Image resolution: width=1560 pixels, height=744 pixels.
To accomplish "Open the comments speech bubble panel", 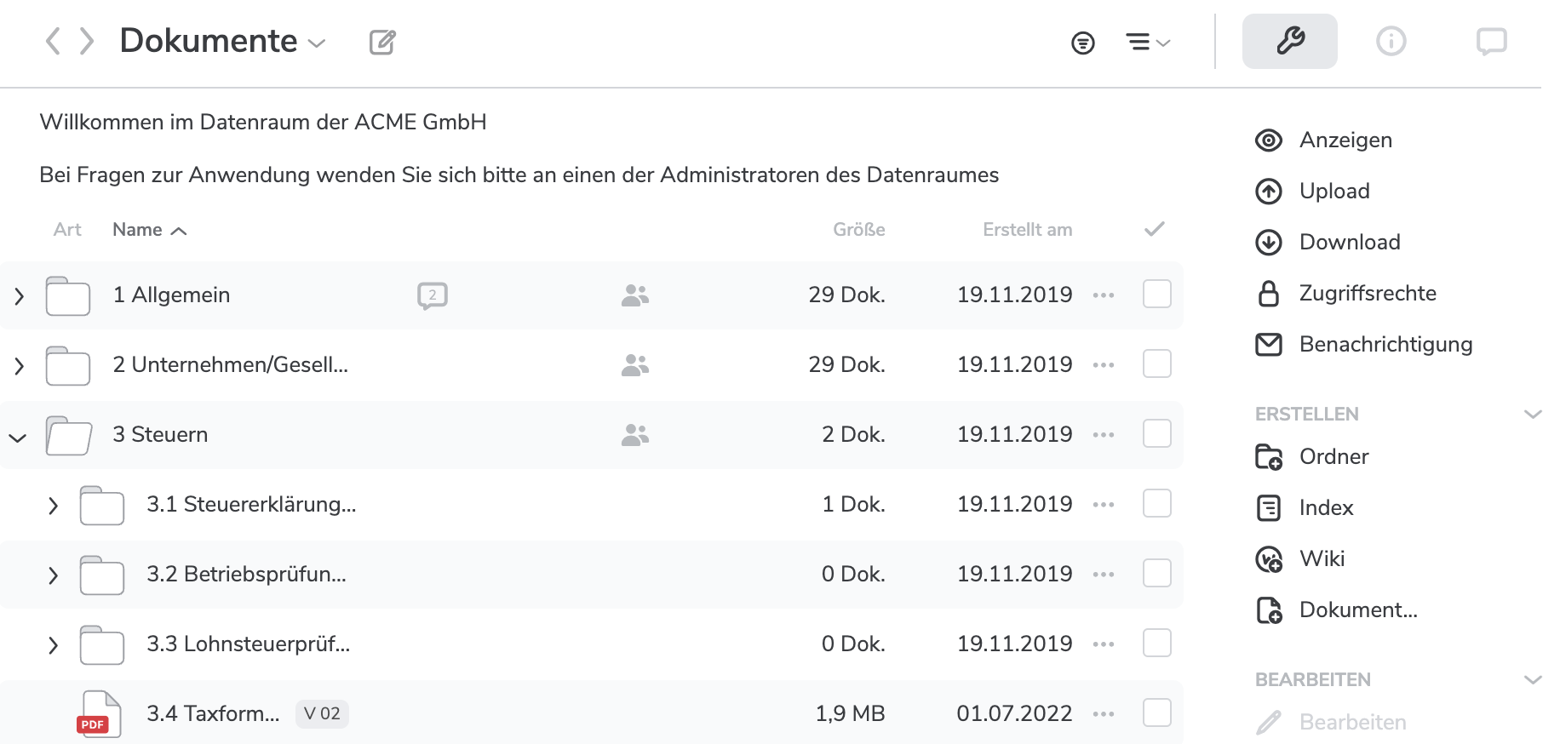I will 1491,41.
